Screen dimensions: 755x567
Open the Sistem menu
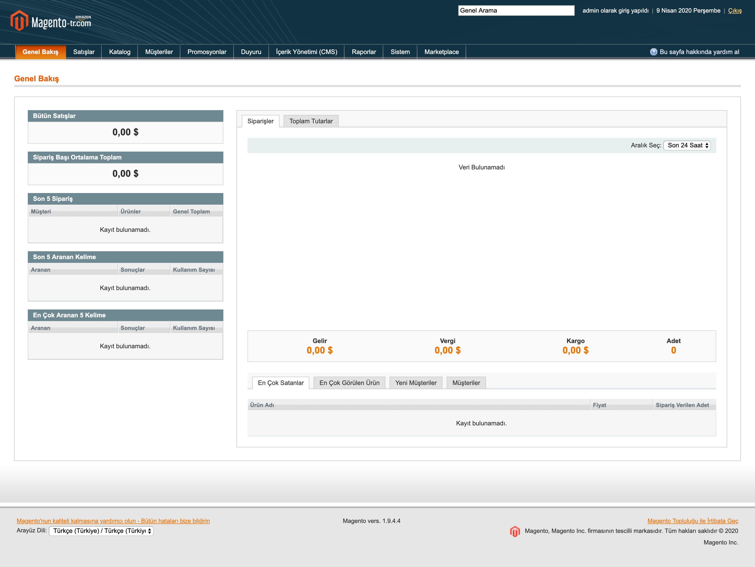coord(400,52)
